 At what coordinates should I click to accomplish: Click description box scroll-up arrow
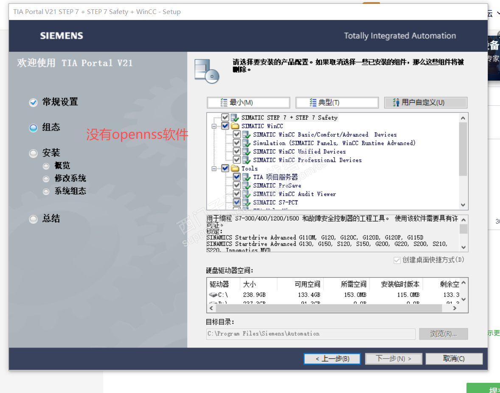click(463, 220)
